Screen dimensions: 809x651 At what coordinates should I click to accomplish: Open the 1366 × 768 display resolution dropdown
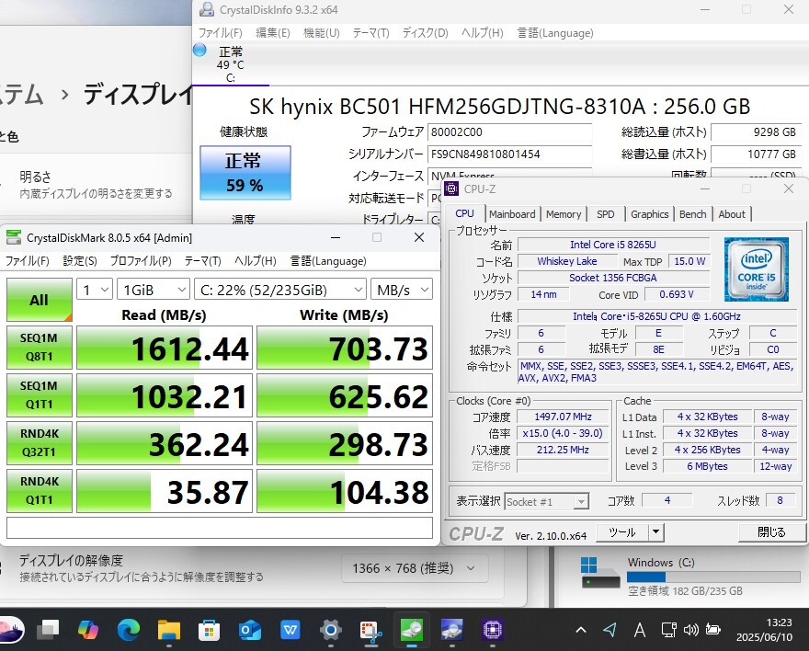[415, 568]
